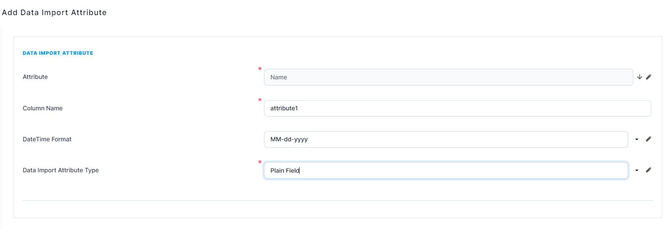
Task: Click the DateTime Format label
Action: [47, 139]
